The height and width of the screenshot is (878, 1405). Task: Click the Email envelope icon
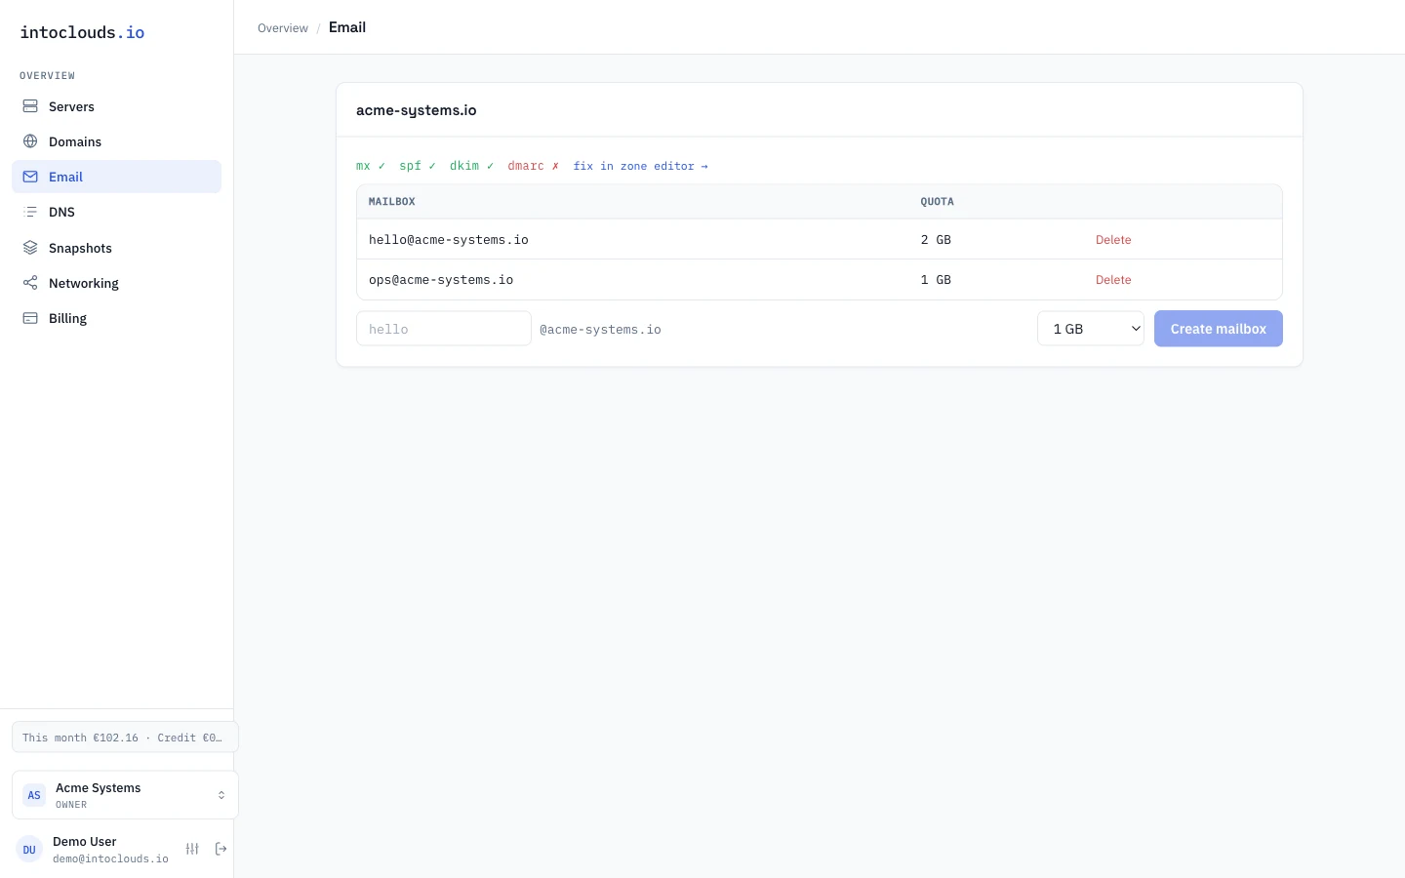[30, 177]
